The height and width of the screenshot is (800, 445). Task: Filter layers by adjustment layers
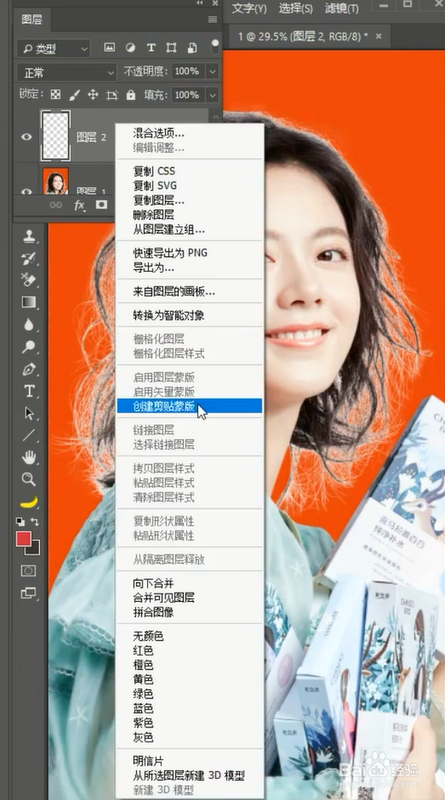[131, 47]
